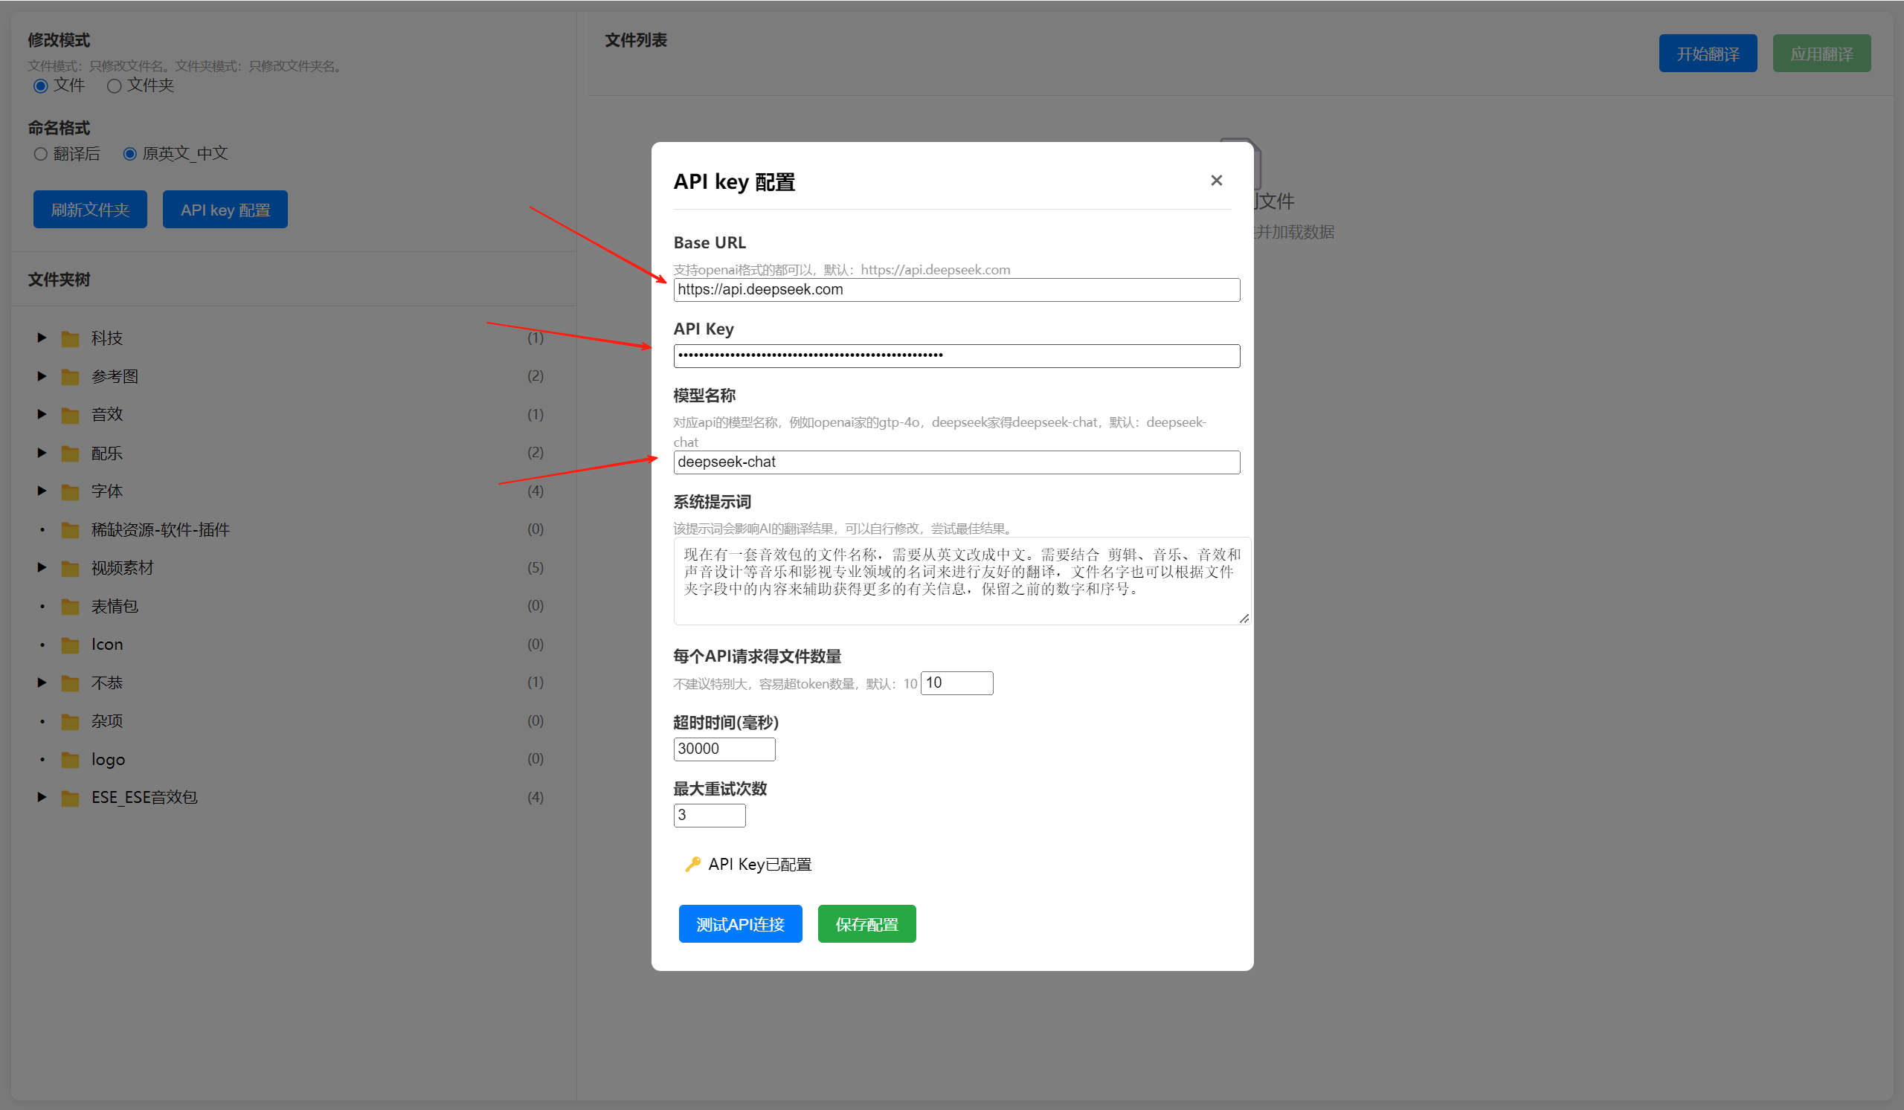Close the API key configuration dialog
The image size is (1904, 1110).
(x=1216, y=181)
